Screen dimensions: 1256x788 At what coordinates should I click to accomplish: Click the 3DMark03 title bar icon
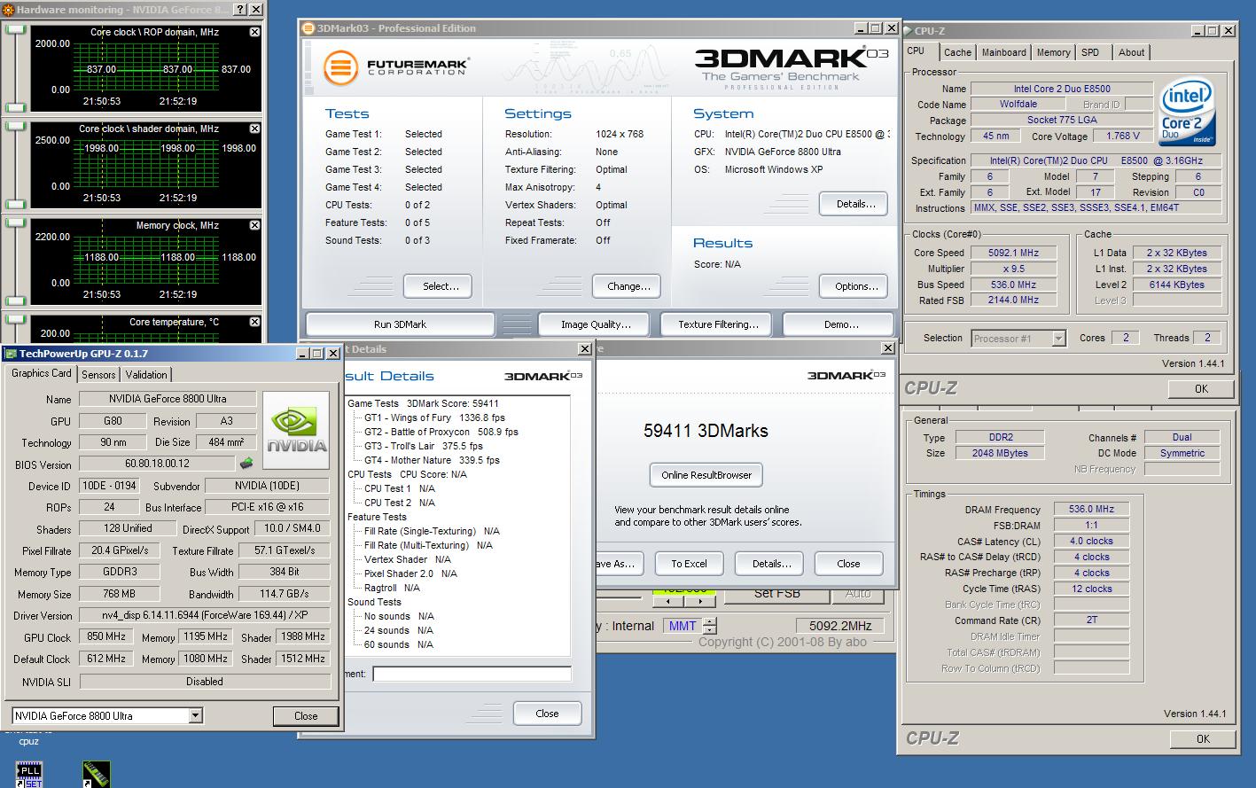tap(308, 28)
